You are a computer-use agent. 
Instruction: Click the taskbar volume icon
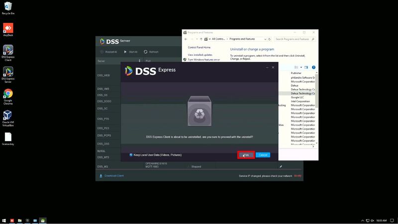pos(372,221)
